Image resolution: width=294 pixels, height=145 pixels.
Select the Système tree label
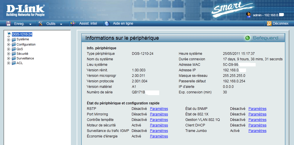[x=23, y=39]
